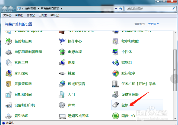This screenshot has width=178, height=125.
Task: Open the 入门 icon
Action: tap(62, 94)
